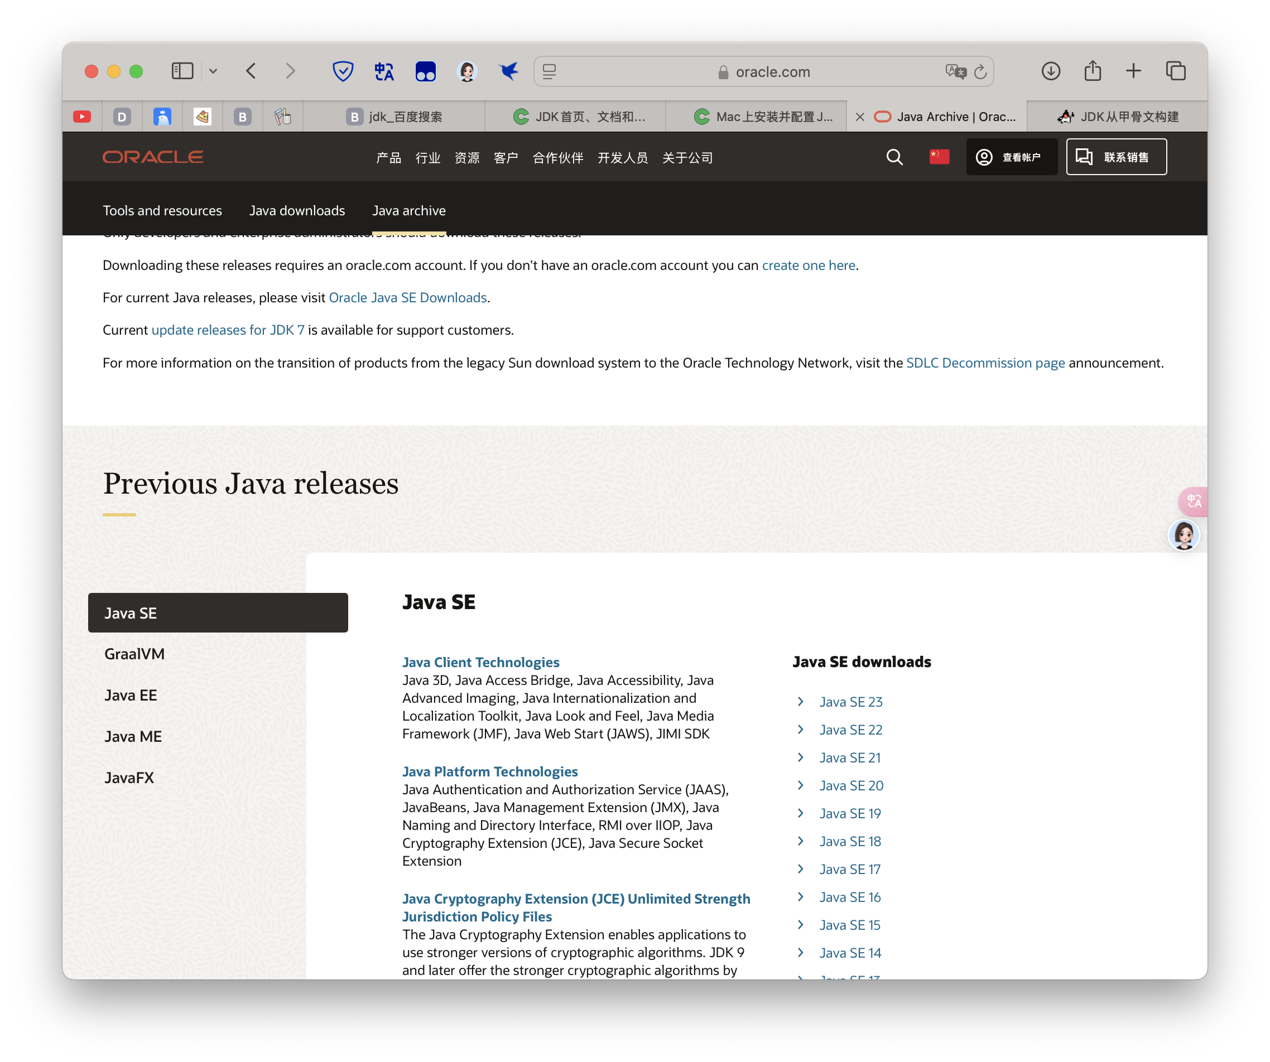
Task: Open the 客户 menu
Action: click(x=506, y=158)
